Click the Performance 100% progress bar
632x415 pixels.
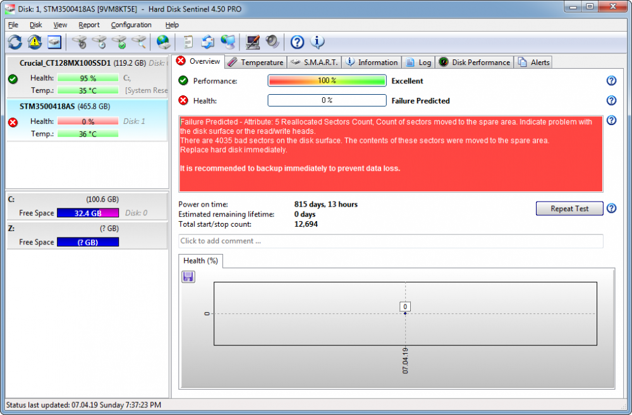tap(327, 80)
